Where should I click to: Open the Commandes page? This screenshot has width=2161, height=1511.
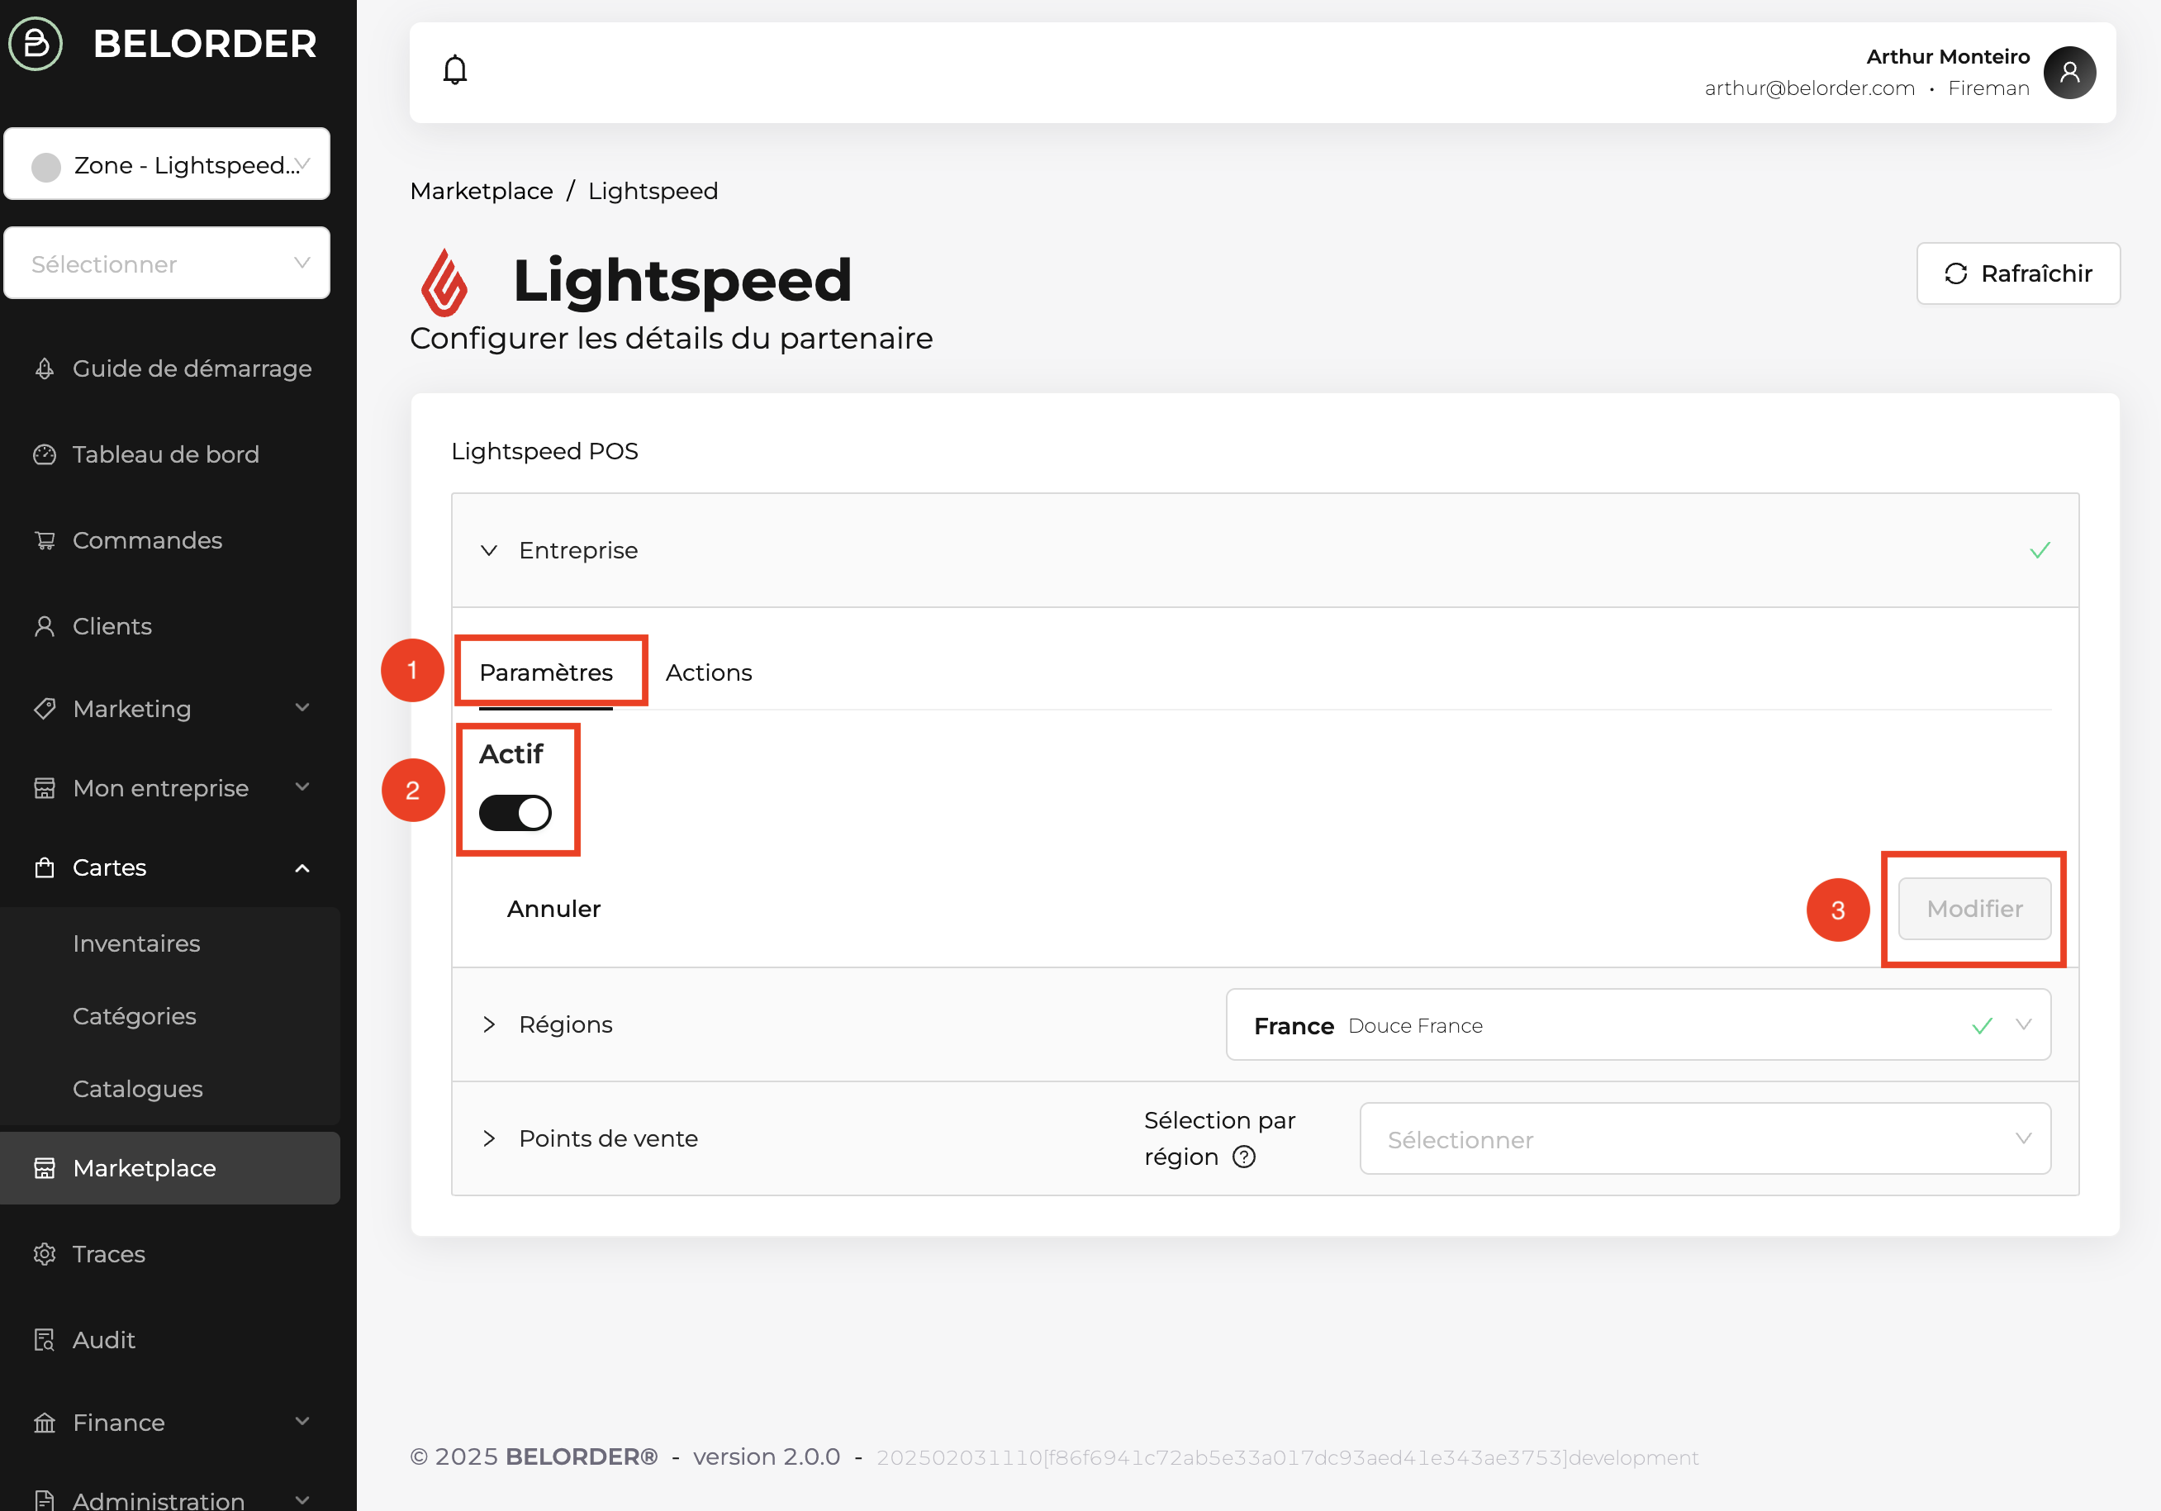170,540
